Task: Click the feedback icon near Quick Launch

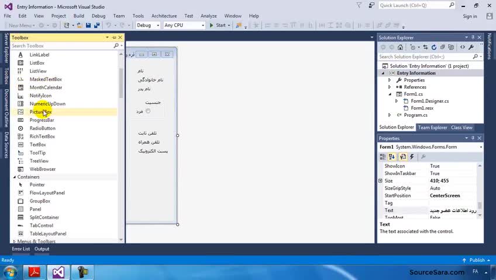Action: pos(371,5)
